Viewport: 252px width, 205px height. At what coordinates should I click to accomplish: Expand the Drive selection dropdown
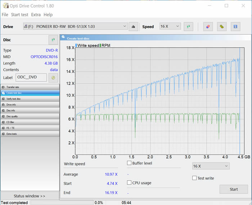pyautogui.click(x=76, y=26)
